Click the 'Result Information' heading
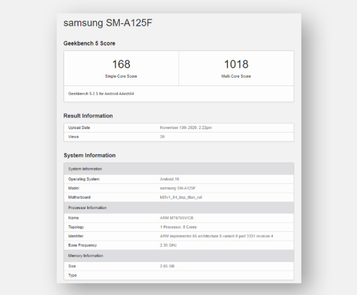The width and height of the screenshot is (357, 295). pyautogui.click(x=88, y=116)
